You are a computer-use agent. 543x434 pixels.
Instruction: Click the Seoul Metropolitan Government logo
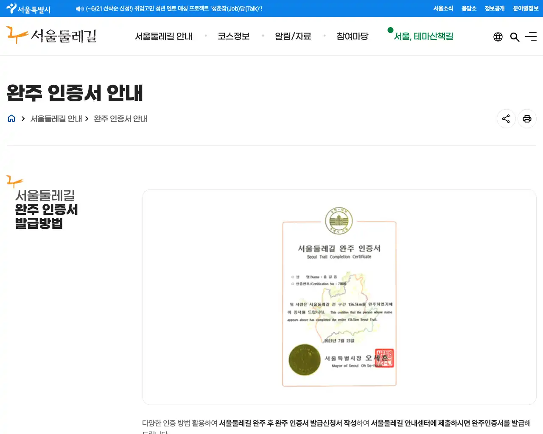coord(28,8)
